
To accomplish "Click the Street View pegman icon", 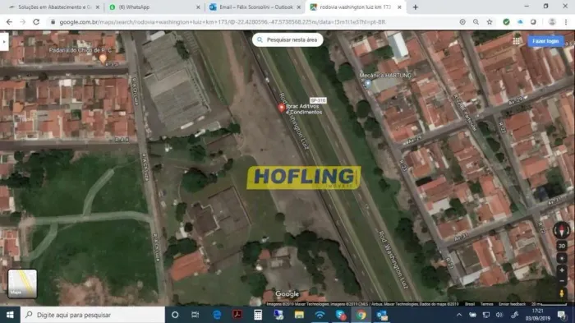I will pyautogui.click(x=561, y=293).
